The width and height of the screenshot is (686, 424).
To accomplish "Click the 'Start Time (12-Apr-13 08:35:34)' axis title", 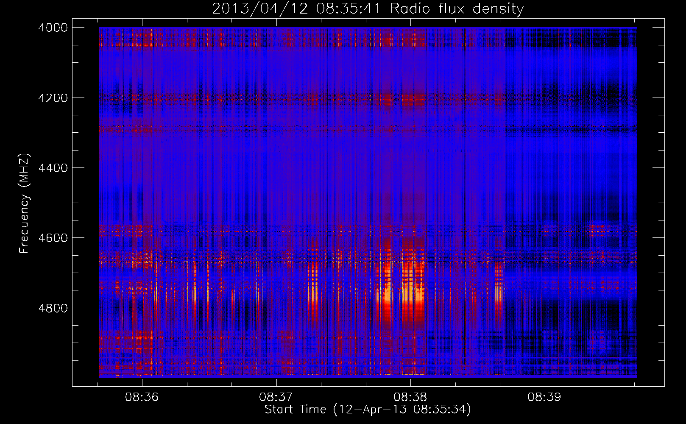I will [368, 410].
